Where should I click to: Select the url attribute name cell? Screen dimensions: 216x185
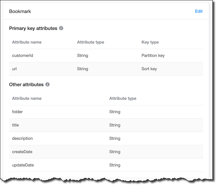tap(15, 69)
